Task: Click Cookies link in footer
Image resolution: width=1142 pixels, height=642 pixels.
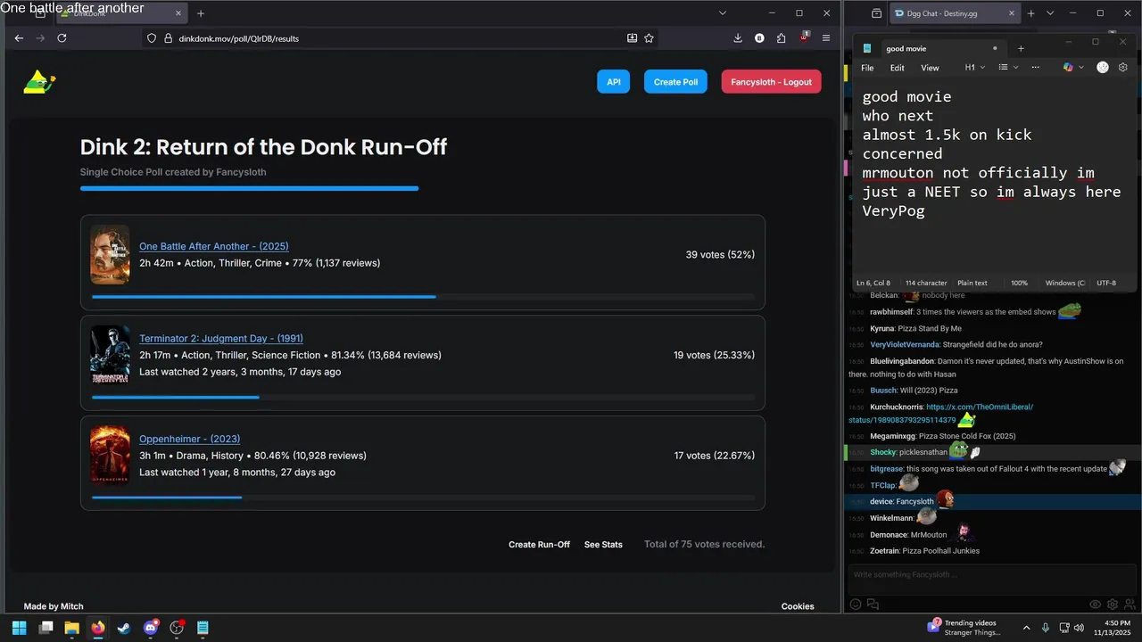Action: point(798,606)
